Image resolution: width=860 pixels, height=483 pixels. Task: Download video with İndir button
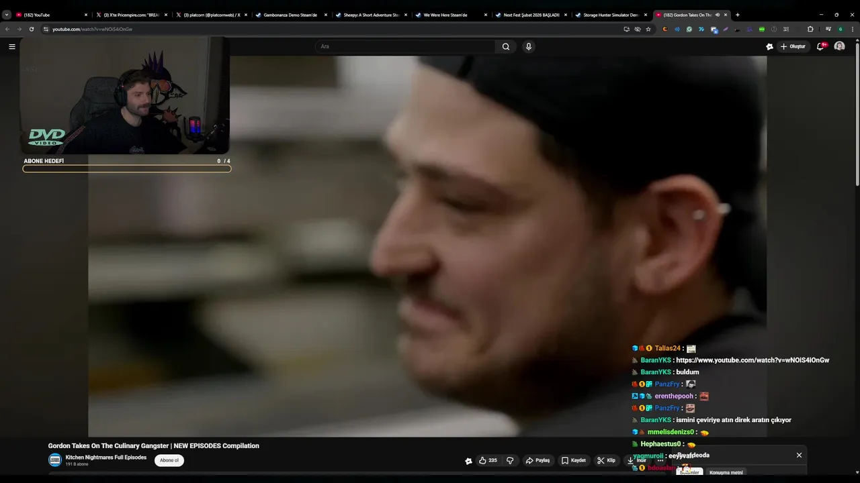637,460
